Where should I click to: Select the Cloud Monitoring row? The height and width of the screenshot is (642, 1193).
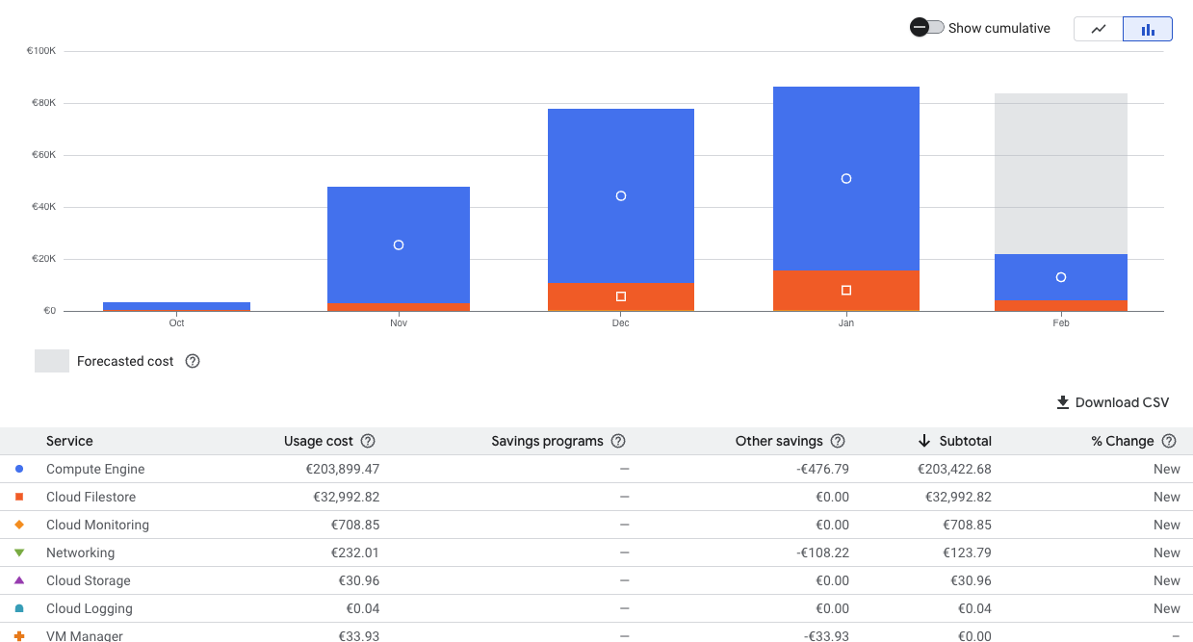pos(97,525)
